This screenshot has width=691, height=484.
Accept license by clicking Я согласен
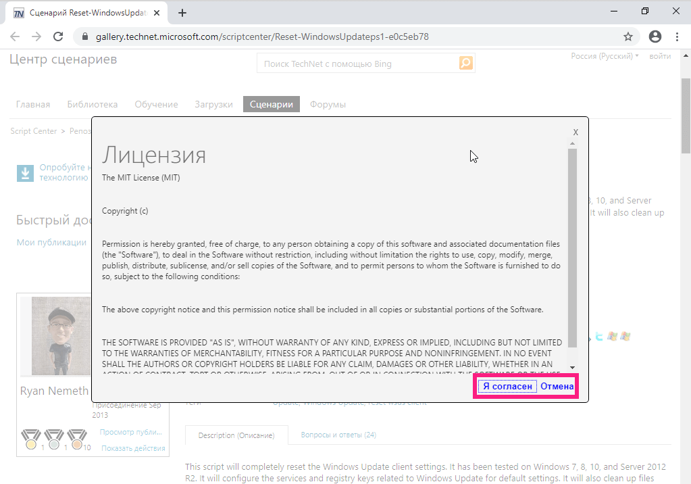(x=507, y=387)
